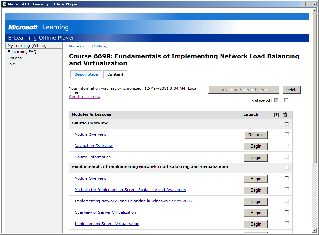This screenshot has height=235, width=319.
Task: Click the app icon in title bar
Action: click(5, 4)
